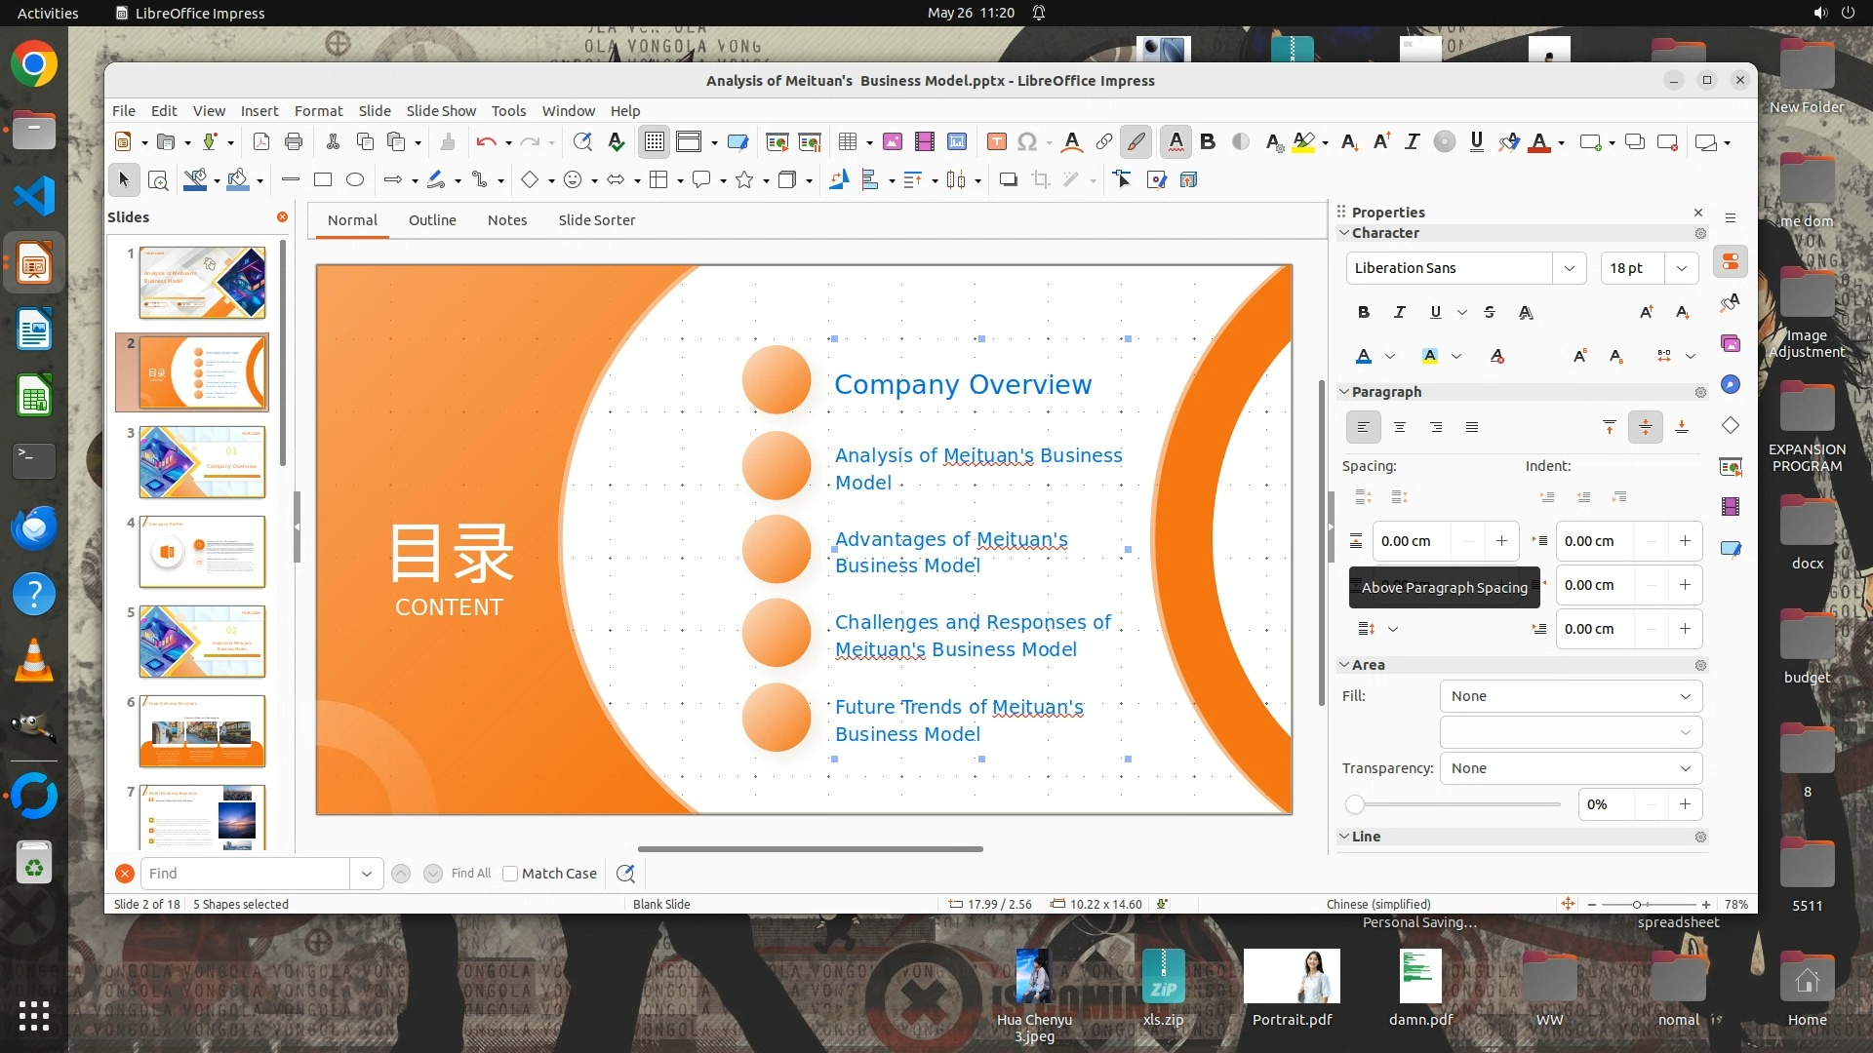
Task: Click the Strikethrough icon in Character panel
Action: 1490,313
